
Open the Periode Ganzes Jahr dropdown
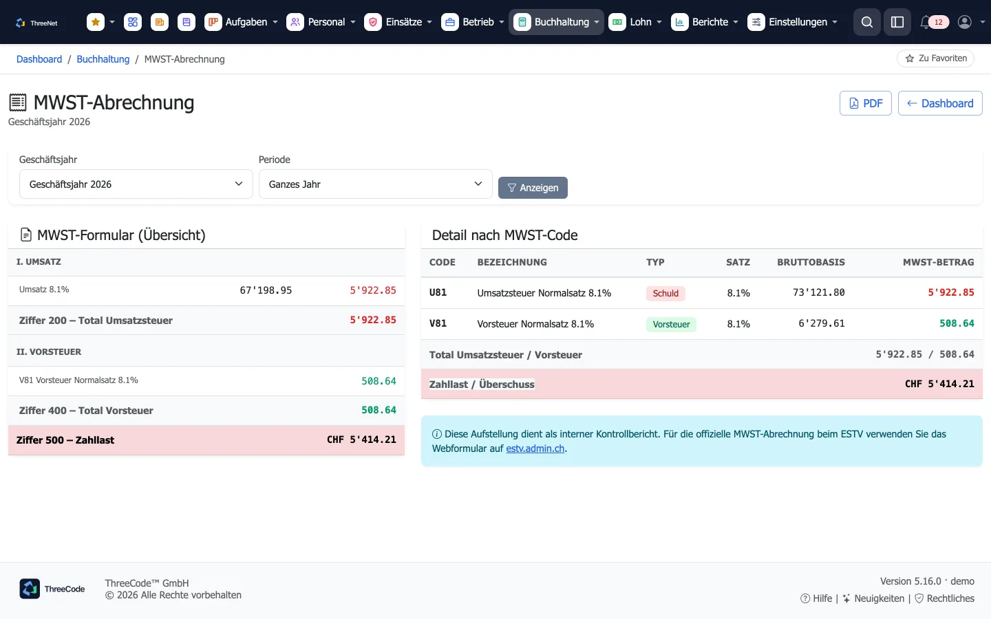tap(376, 184)
